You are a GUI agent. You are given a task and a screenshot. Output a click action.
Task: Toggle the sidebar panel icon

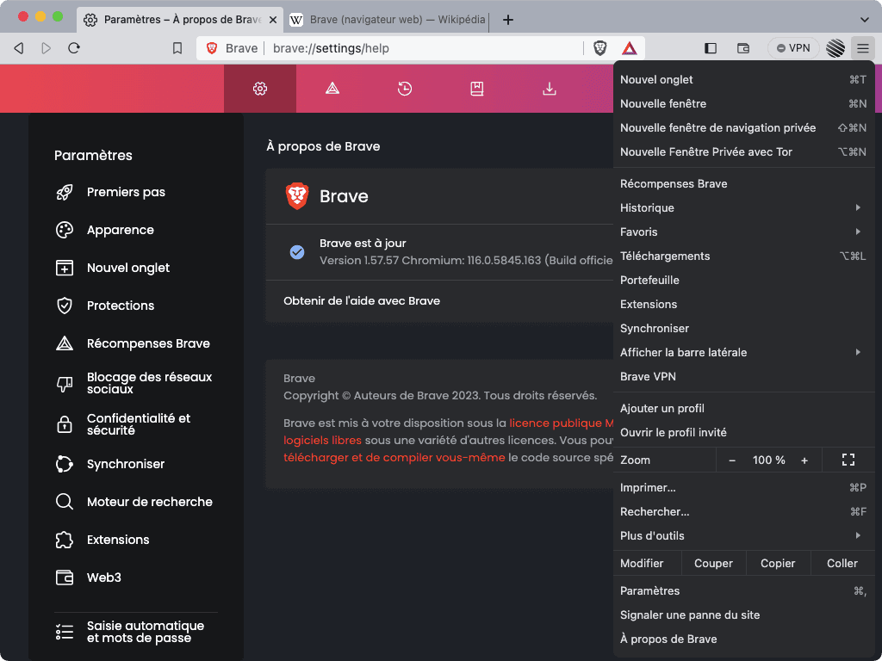pyautogui.click(x=711, y=48)
